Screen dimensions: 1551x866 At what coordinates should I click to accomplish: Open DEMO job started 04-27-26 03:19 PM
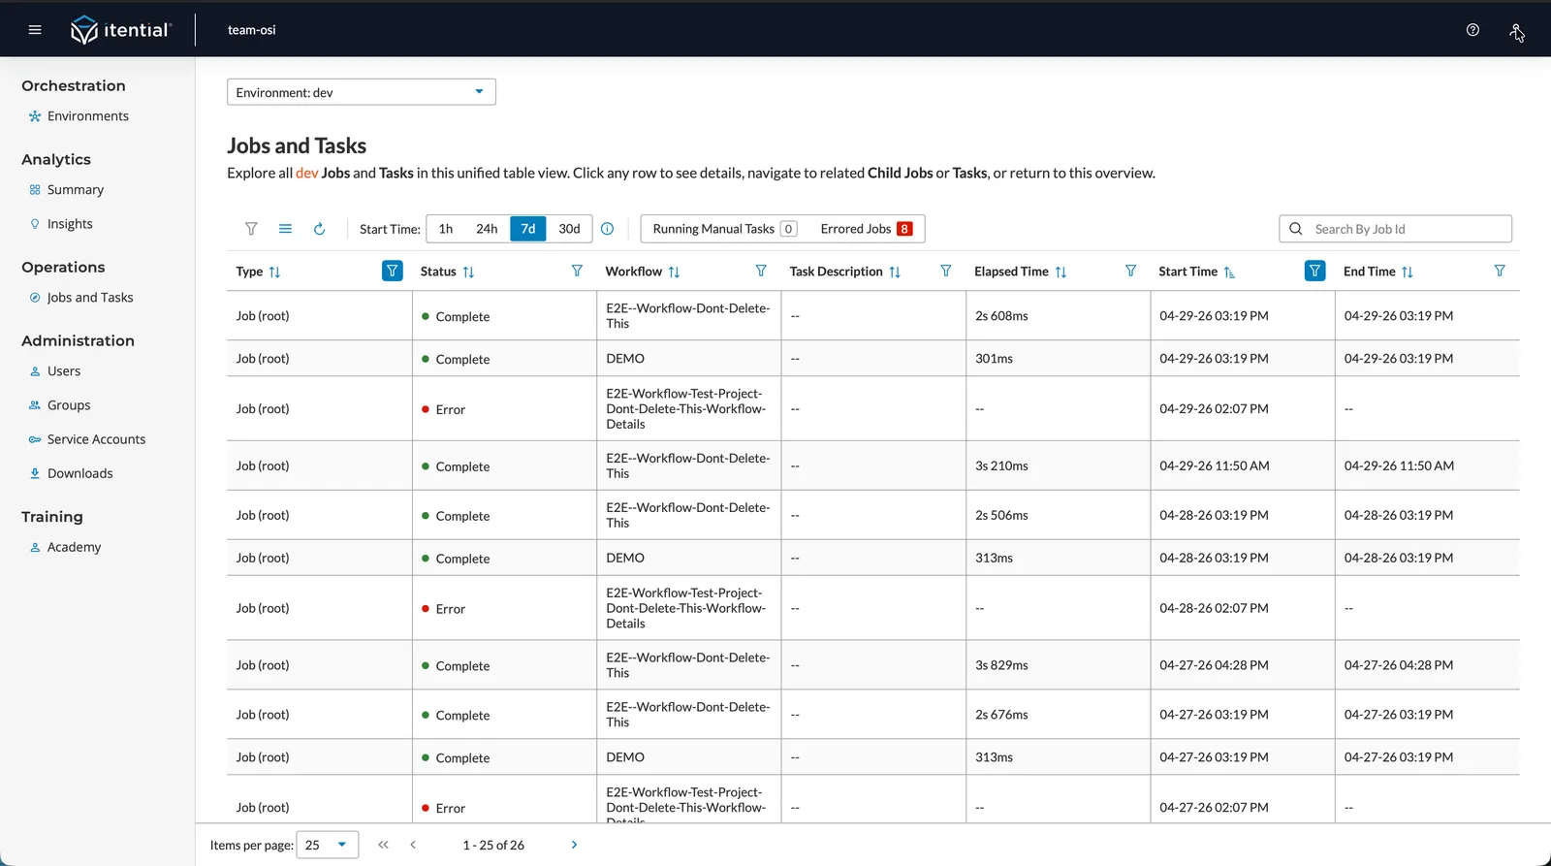(872, 757)
